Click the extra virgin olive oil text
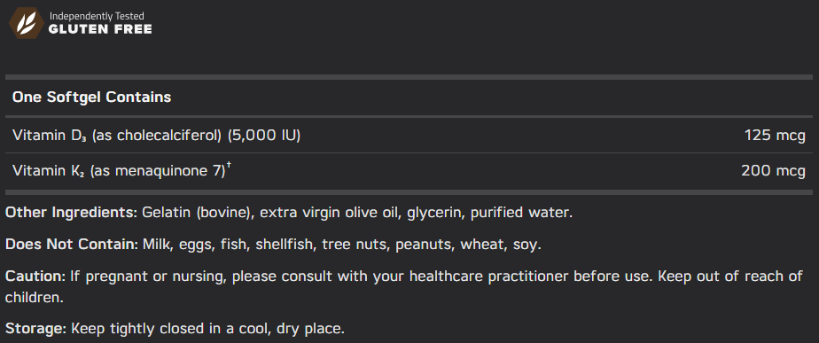819x343 pixels. click(330, 214)
